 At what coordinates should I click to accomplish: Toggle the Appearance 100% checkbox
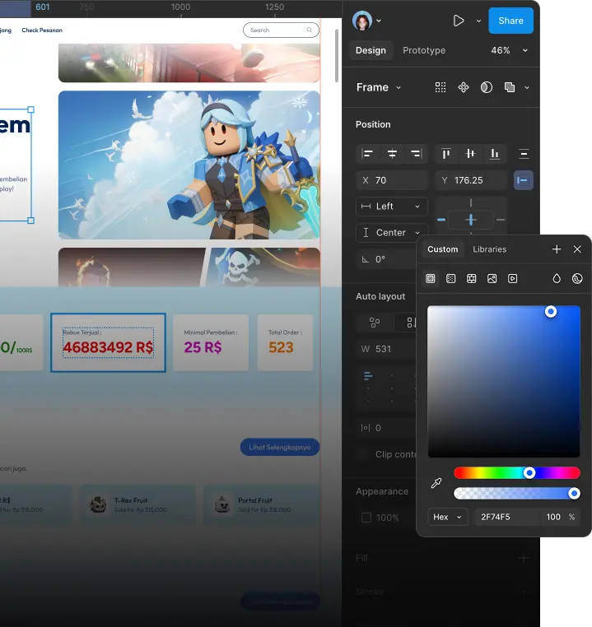coord(366,518)
